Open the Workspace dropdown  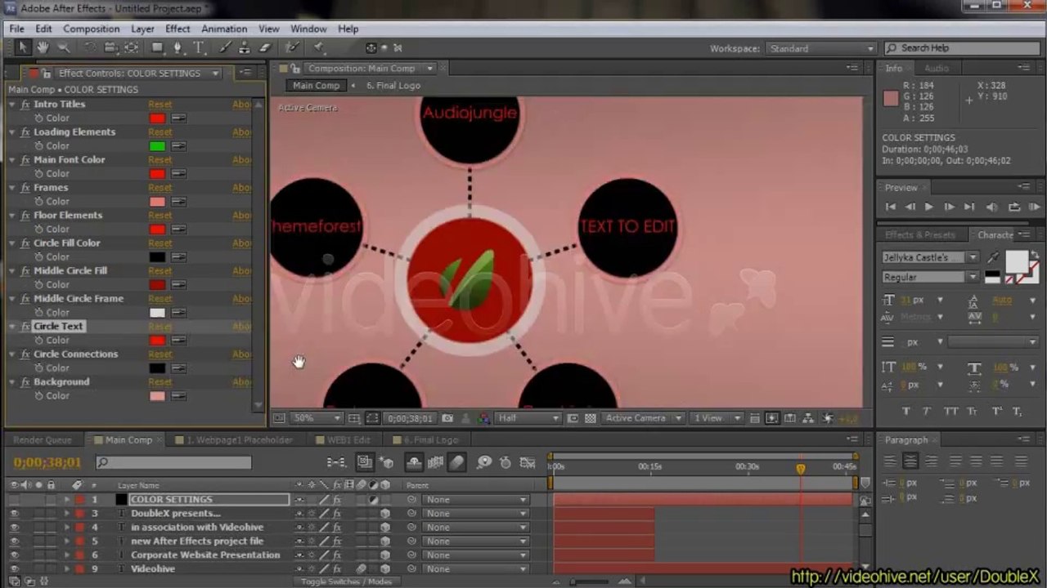pyautogui.click(x=821, y=49)
